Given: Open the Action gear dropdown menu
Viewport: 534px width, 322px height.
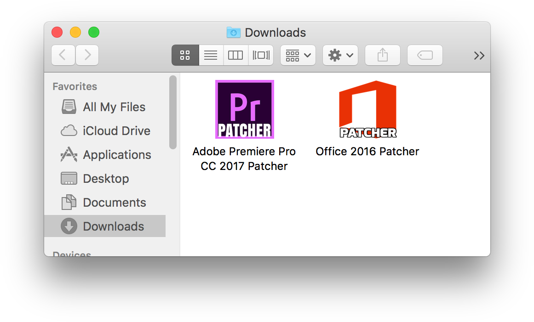Looking at the screenshot, I should 340,56.
